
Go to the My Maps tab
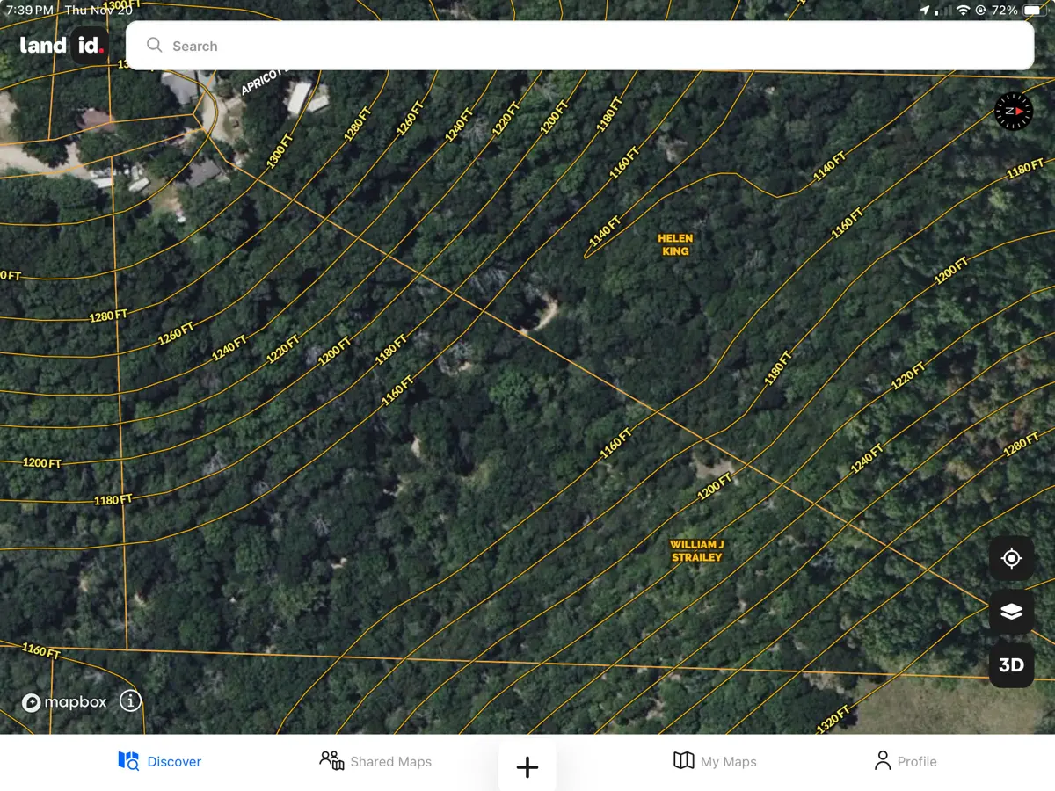pos(715,761)
